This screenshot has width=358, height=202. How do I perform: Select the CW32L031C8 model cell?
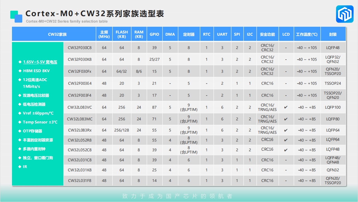[80, 160]
